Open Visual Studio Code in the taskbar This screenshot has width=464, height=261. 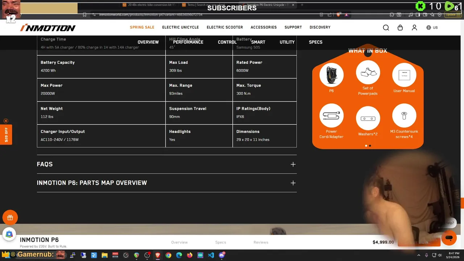coord(211,255)
